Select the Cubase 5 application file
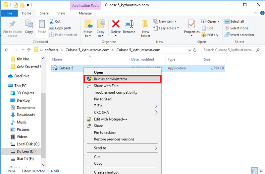This screenshot has width=265, height=174. (66, 68)
